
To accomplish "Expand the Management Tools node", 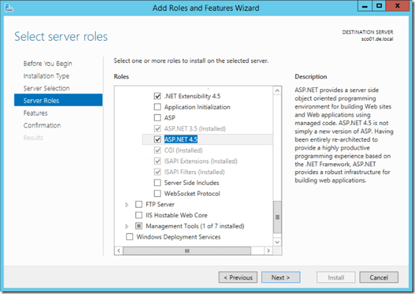I will [x=127, y=226].
